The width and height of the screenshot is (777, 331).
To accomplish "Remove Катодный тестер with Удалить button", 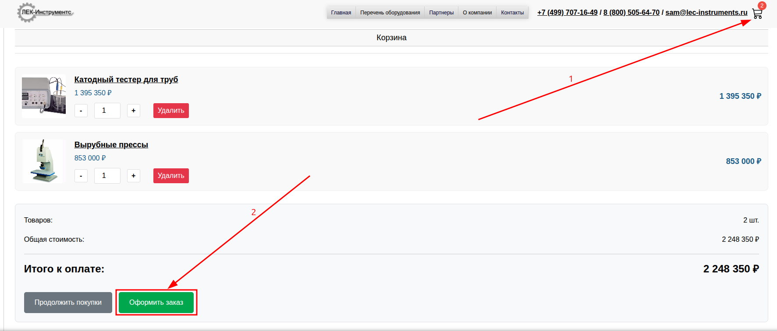I will click(171, 111).
